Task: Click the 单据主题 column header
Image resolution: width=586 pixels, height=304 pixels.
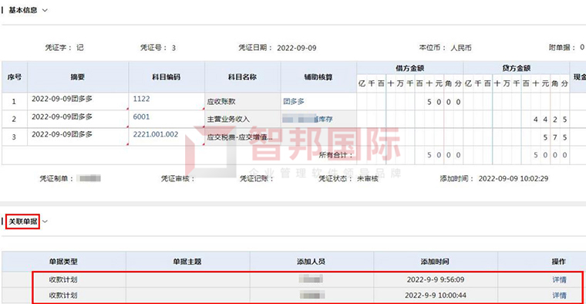Action: tap(187, 262)
